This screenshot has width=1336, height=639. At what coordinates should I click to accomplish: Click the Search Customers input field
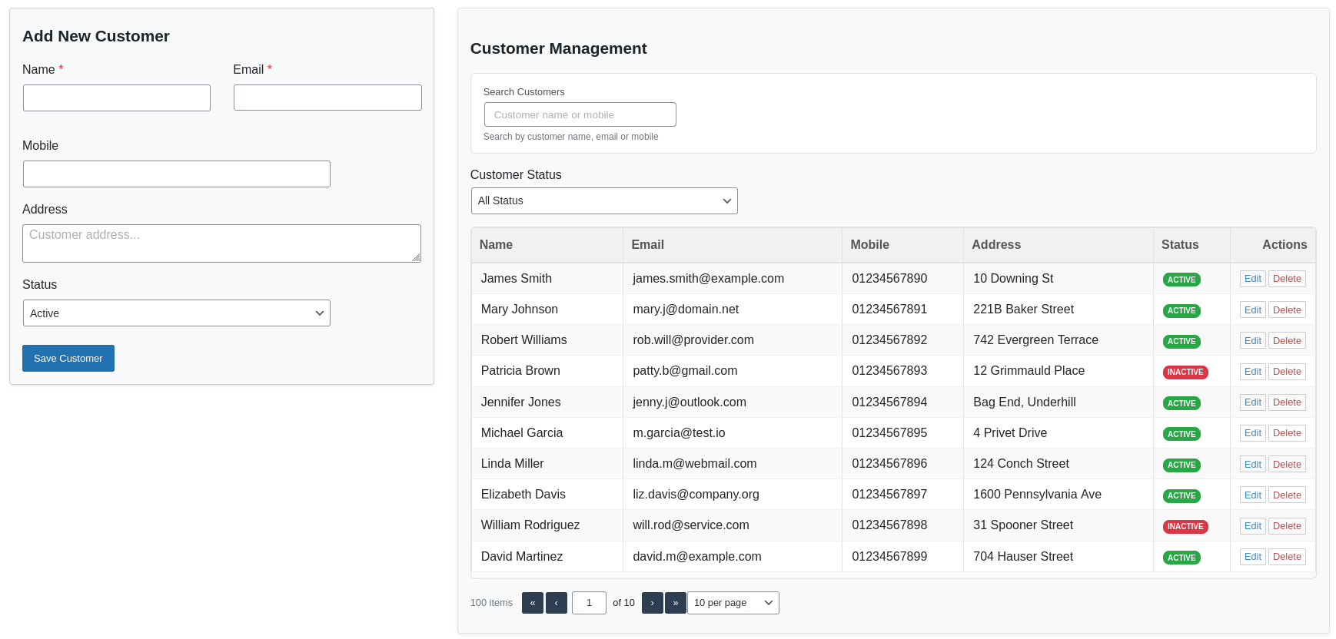click(x=580, y=115)
